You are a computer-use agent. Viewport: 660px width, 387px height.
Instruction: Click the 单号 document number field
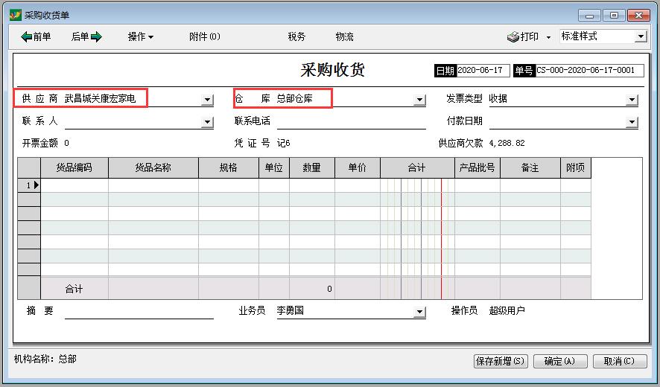(x=590, y=71)
